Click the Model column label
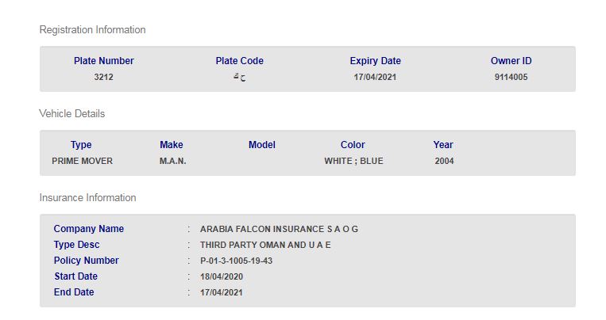The width and height of the screenshot is (606, 320). [x=261, y=145]
